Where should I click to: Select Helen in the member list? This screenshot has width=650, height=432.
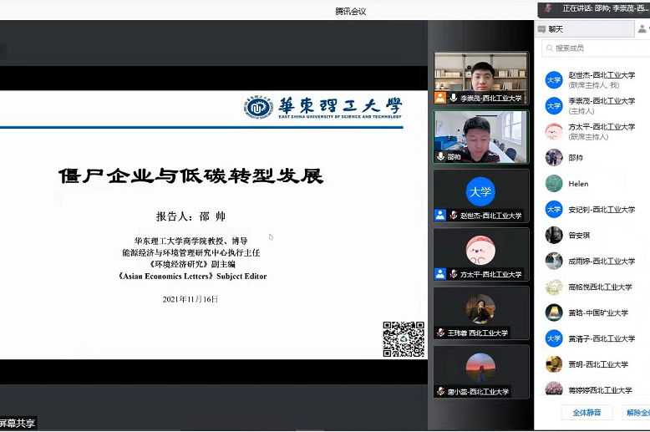[x=578, y=184]
